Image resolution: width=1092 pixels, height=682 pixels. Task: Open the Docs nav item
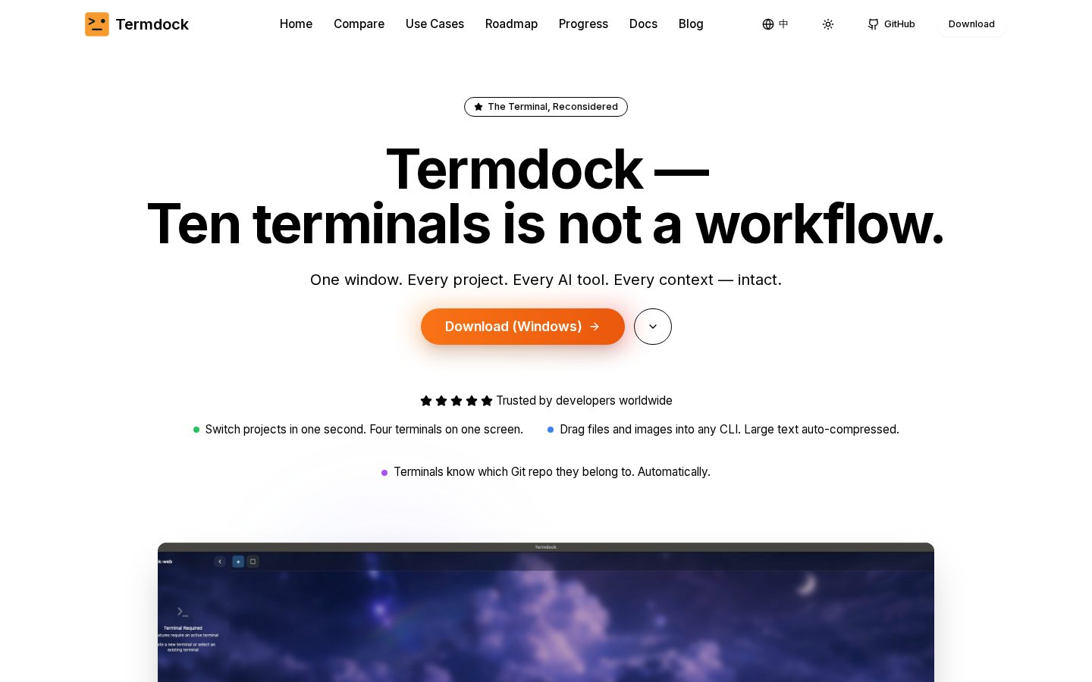[643, 24]
